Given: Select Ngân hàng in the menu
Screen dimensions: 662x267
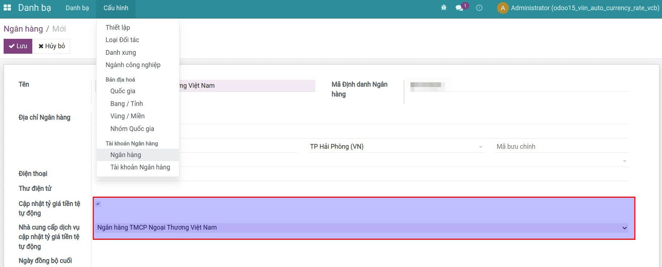Looking at the screenshot, I should point(126,155).
